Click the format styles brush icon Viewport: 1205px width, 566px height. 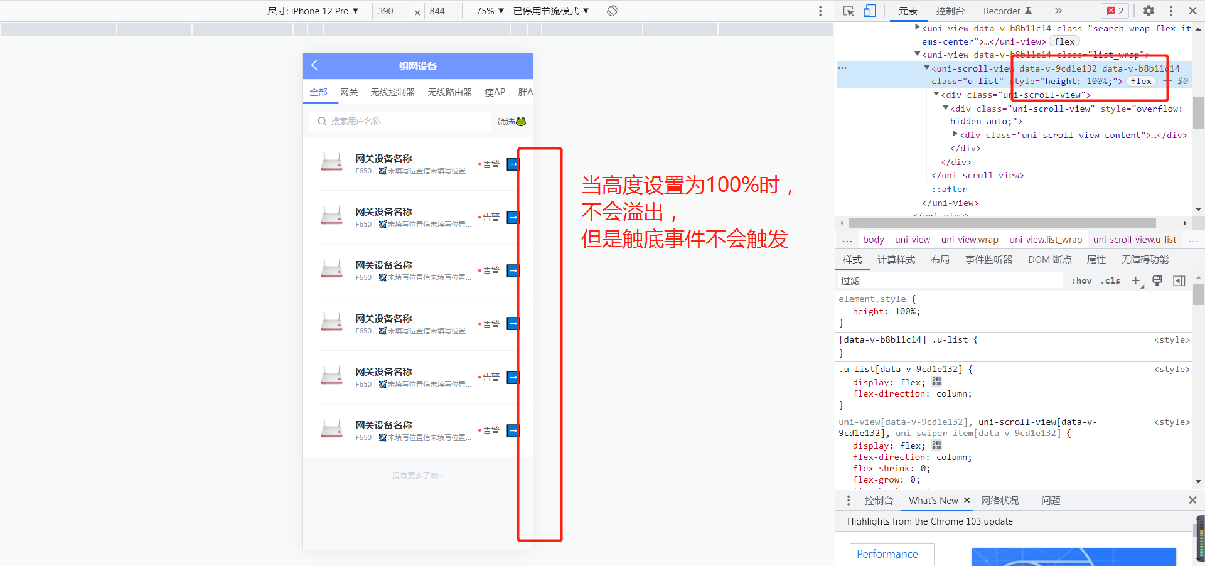[x=1157, y=280]
